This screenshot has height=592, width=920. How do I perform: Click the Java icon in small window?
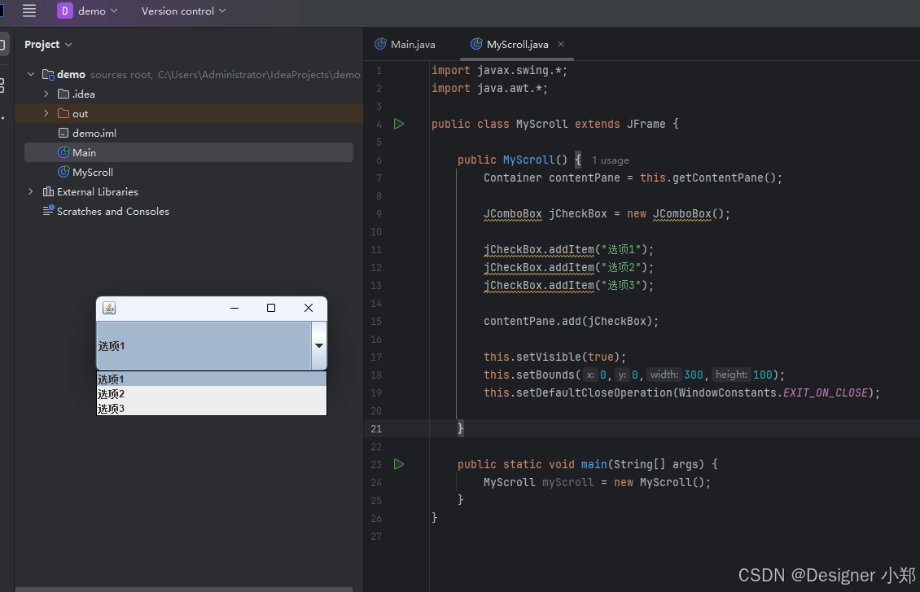[x=109, y=308]
